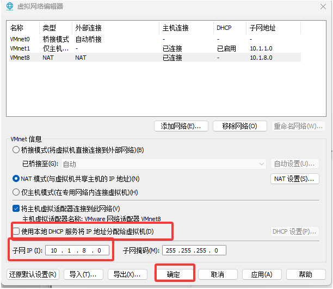Click the 仅主机... type cell
Viewport: 333px width, 289px height.
coord(56,48)
